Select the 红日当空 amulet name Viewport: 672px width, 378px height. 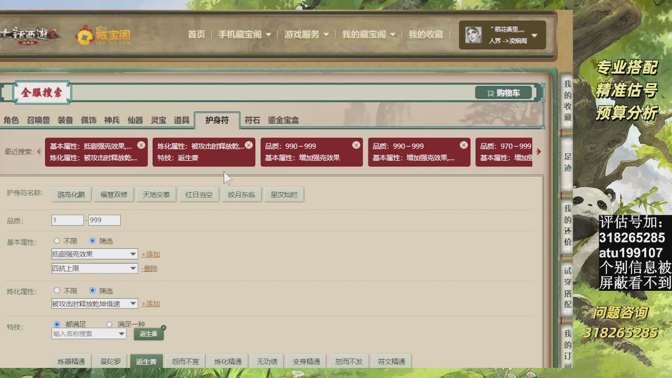coord(198,194)
